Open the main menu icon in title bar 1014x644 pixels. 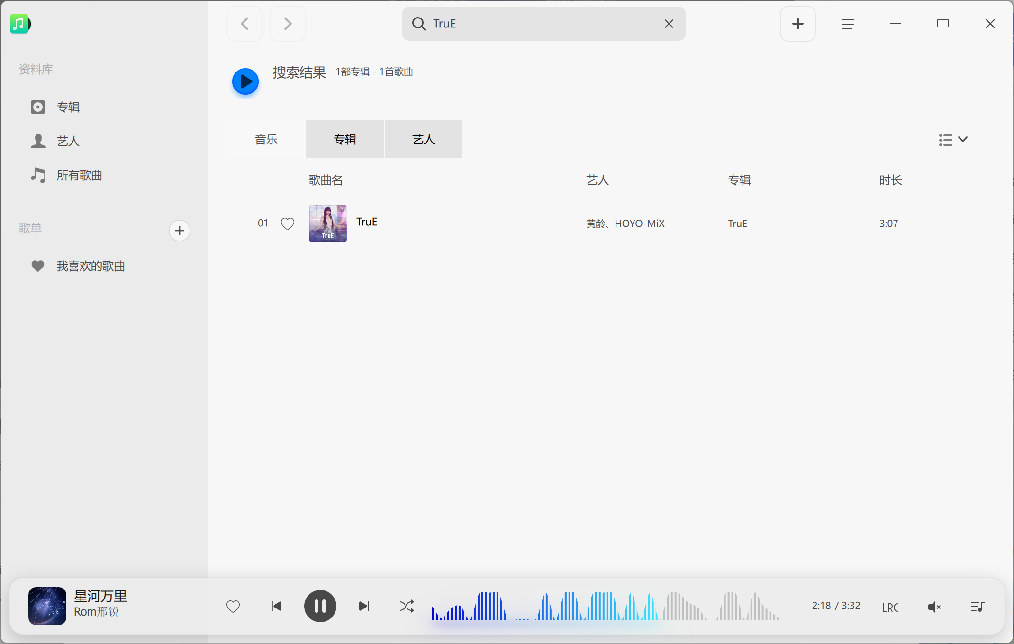pyautogui.click(x=848, y=24)
